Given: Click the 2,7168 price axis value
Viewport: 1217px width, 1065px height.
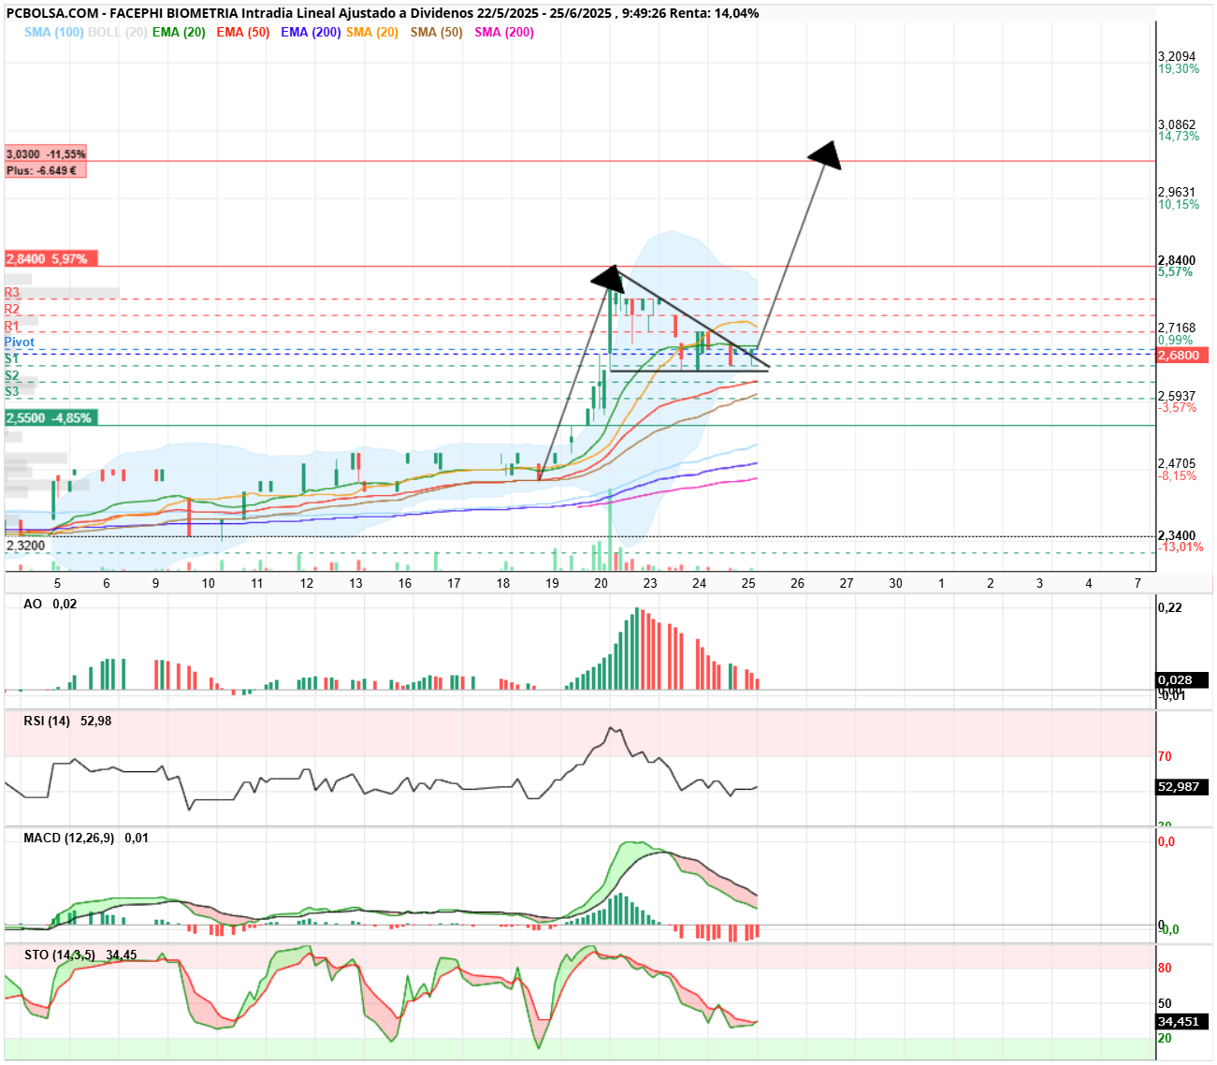Looking at the screenshot, I should tap(1177, 328).
